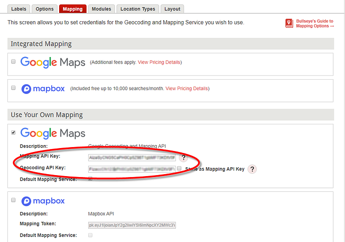Viewport: 345px width, 242px height.
Task: Enable Use Your Own Mapbox checkbox
Action: 13,200
